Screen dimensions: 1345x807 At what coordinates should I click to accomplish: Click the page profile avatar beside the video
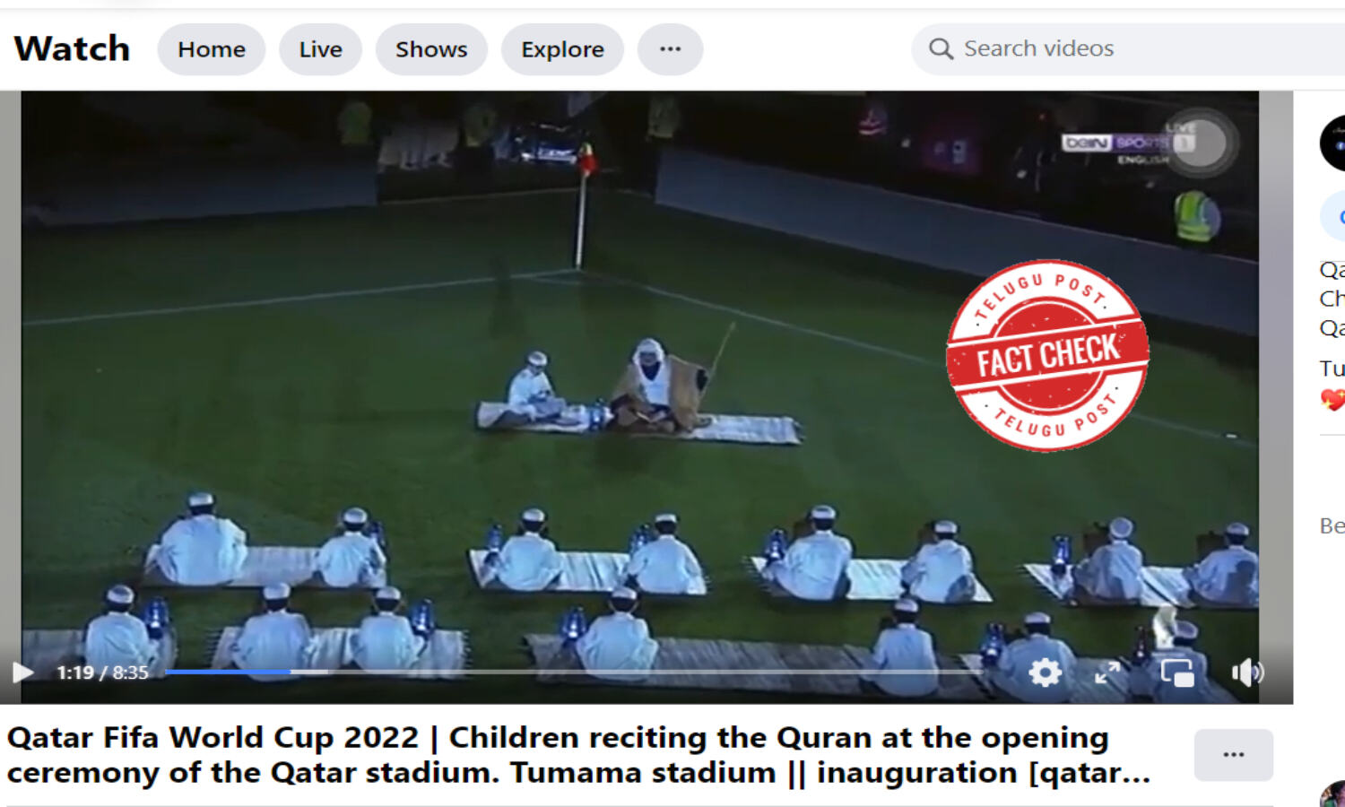pos(1333,143)
